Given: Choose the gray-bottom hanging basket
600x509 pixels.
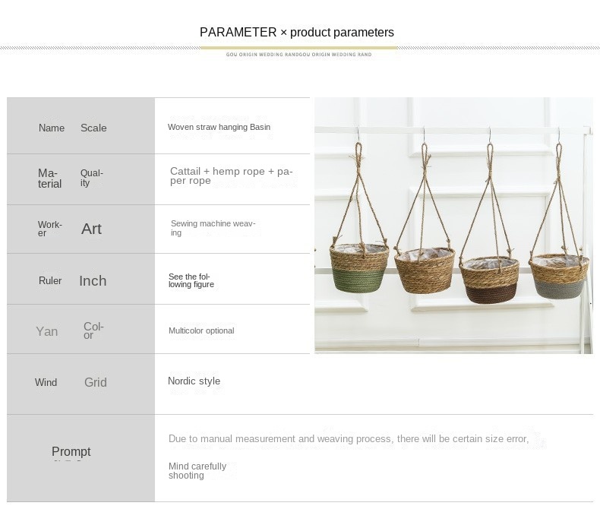Looking at the screenshot, I should (x=559, y=276).
